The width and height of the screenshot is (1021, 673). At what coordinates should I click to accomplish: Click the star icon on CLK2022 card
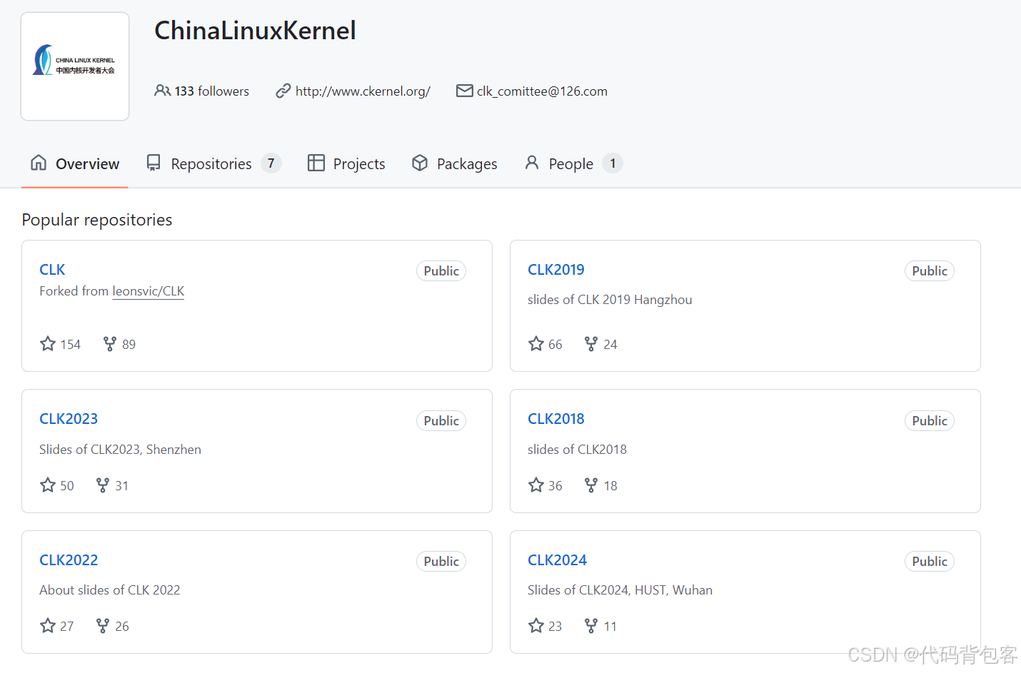(x=48, y=626)
